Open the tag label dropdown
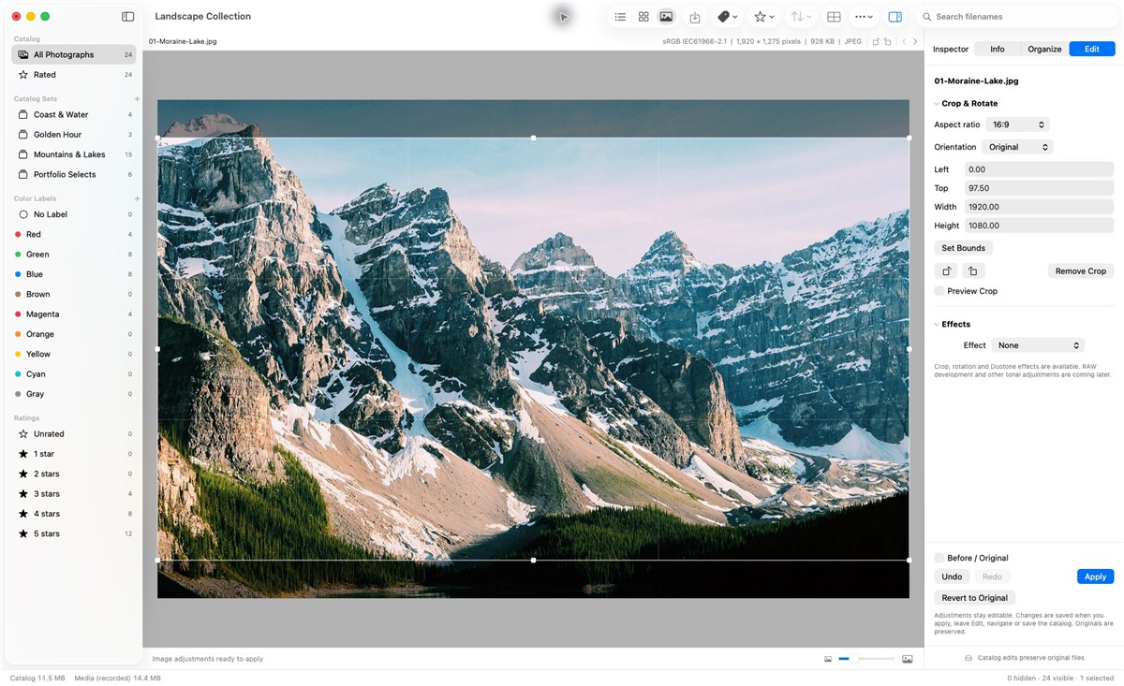The width and height of the screenshot is (1124, 686). coord(727,17)
